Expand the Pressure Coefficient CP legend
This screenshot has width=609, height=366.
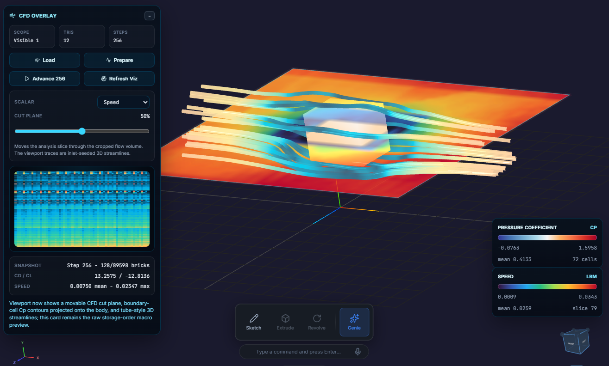click(593, 227)
